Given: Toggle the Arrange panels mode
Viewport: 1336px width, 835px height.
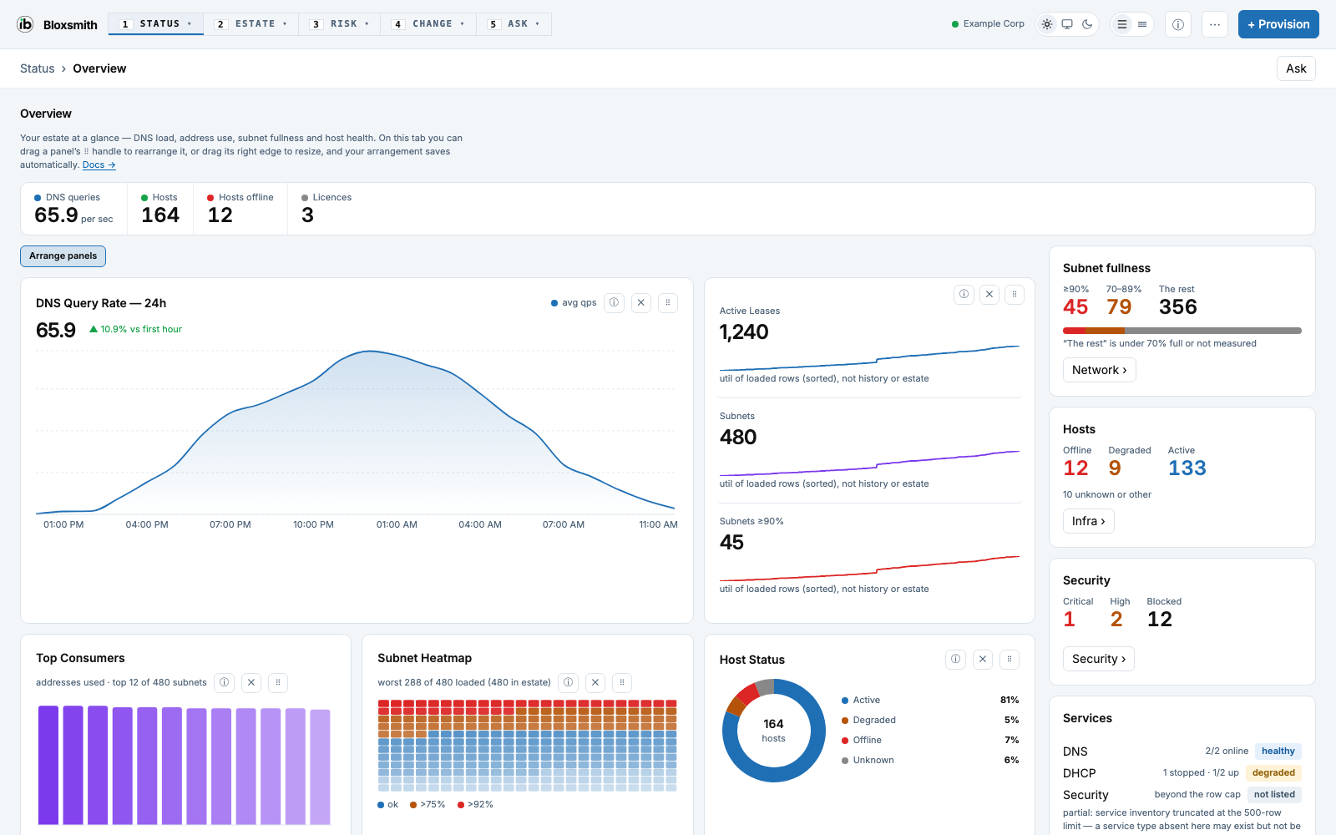Looking at the screenshot, I should [x=63, y=256].
